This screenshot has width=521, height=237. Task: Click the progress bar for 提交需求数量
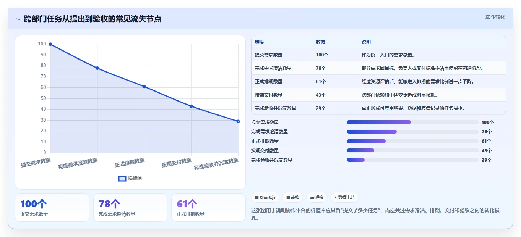point(412,122)
